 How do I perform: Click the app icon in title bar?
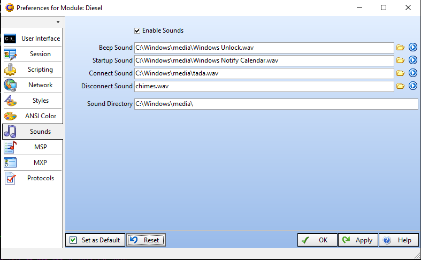10,7
